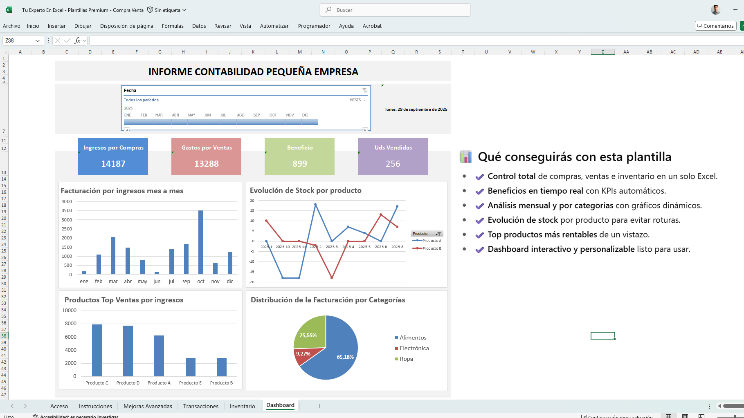Image resolution: width=744 pixels, height=418 pixels.
Task: Open the Transacciones sheet tab
Action: (x=200, y=406)
